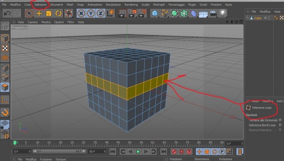Screen dimensions: 284x161
Task: Click the 90 F end frame field
Action: tap(97, 151)
